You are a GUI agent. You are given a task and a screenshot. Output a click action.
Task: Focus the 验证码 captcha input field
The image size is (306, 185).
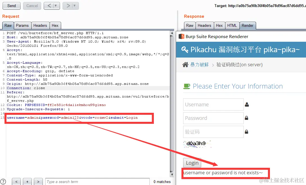click(213, 132)
